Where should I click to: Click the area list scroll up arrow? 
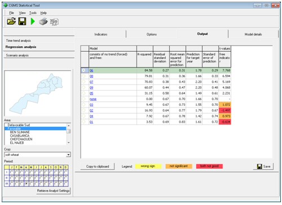click(69, 125)
